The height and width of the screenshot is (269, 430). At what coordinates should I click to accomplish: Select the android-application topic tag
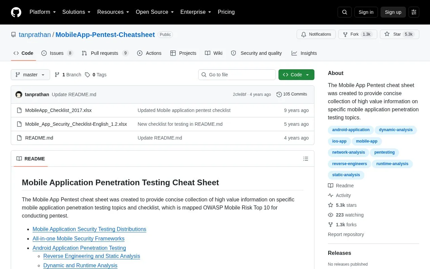pyautogui.click(x=351, y=130)
